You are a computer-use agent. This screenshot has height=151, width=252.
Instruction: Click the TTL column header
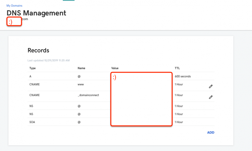point(177,68)
